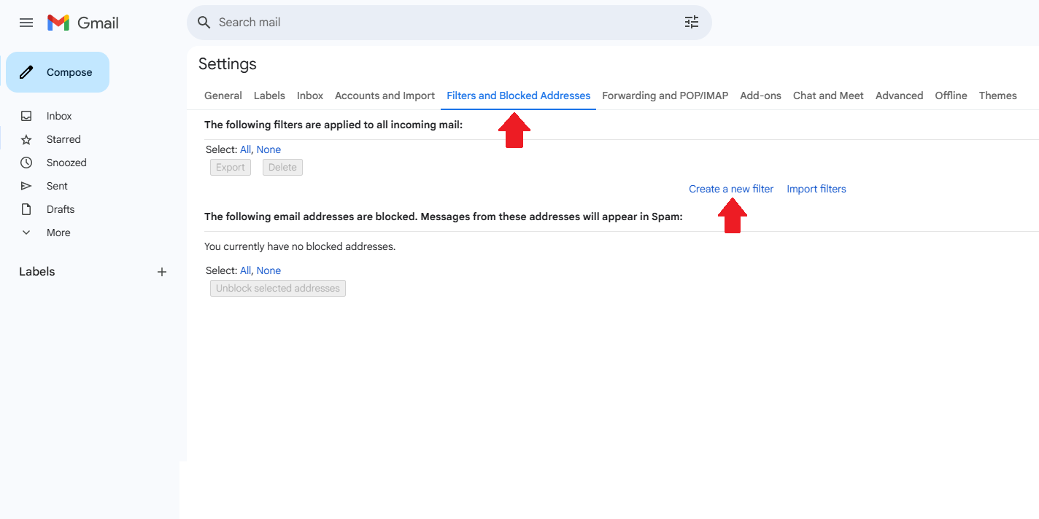
Task: Switch to the Inbox settings tab
Action: [x=310, y=95]
